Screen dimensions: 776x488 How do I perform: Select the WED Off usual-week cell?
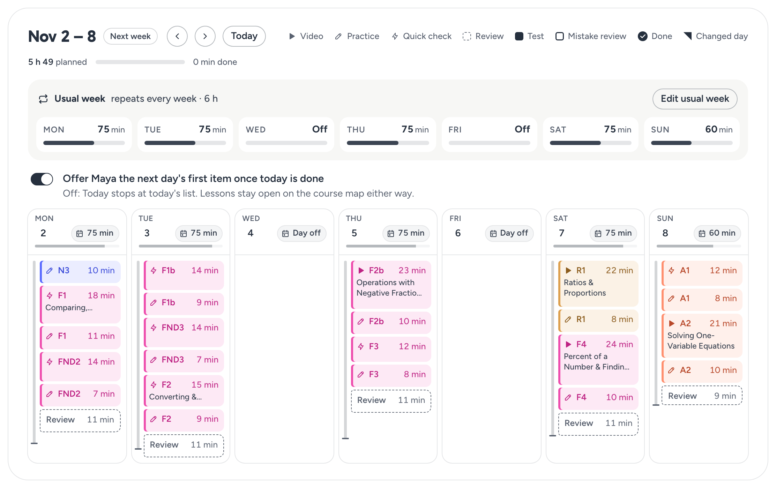pyautogui.click(x=286, y=135)
